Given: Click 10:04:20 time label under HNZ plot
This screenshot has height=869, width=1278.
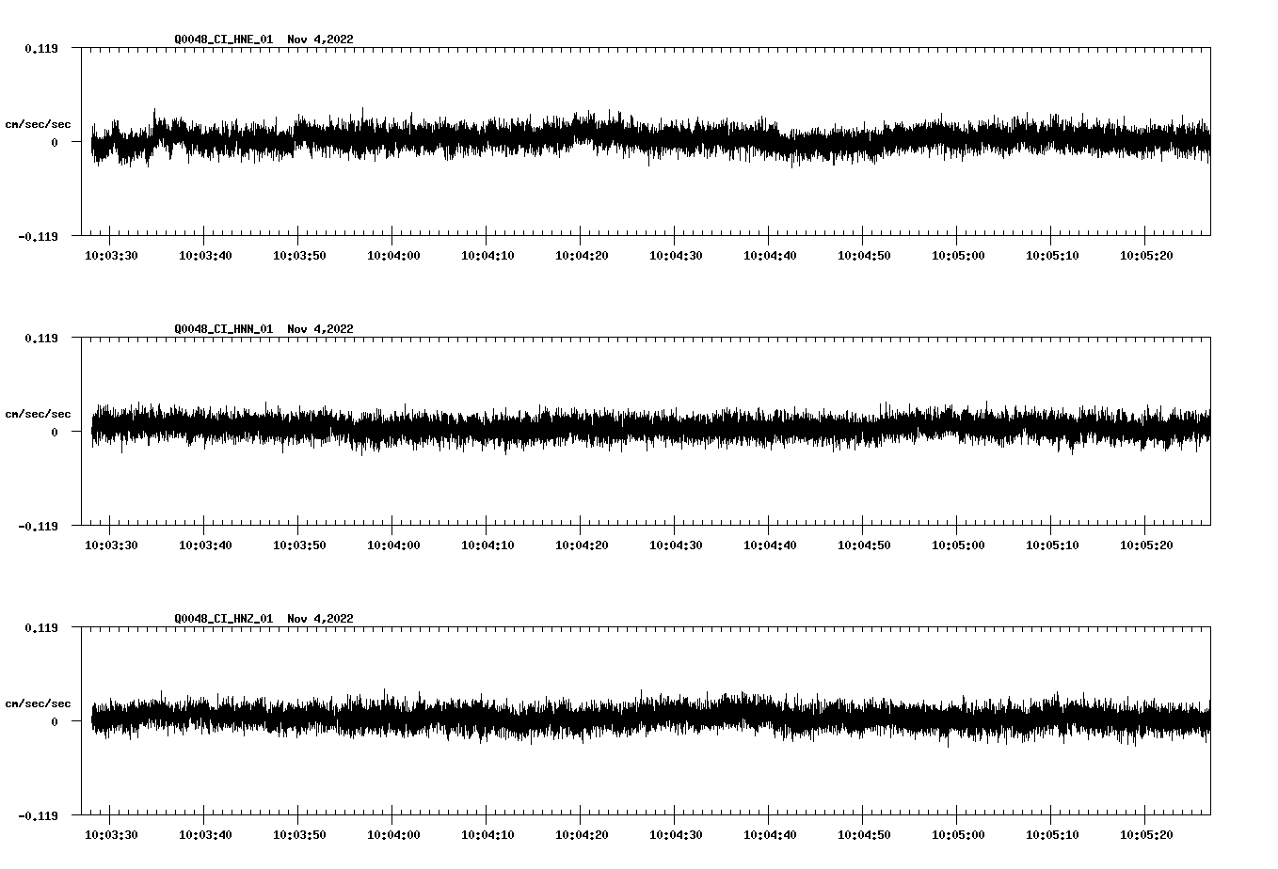Looking at the screenshot, I should tap(582, 835).
